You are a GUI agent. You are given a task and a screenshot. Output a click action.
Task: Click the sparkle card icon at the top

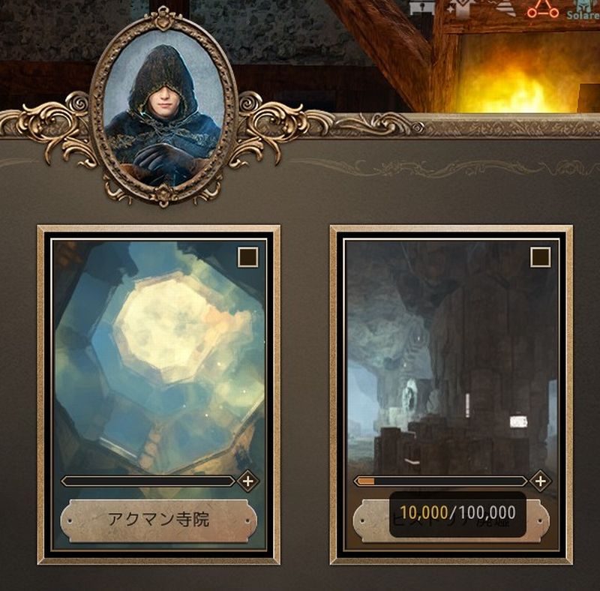point(459,8)
